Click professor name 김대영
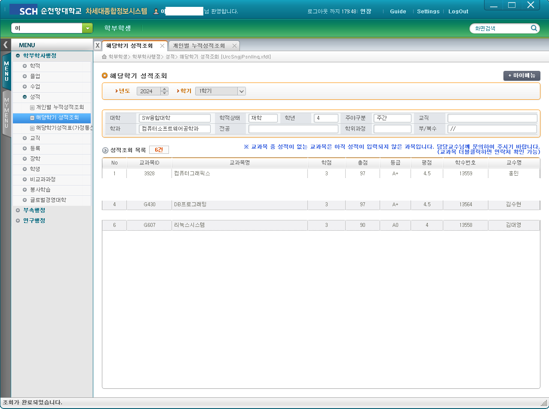Viewport: 549px width, 409px height. (x=514, y=225)
